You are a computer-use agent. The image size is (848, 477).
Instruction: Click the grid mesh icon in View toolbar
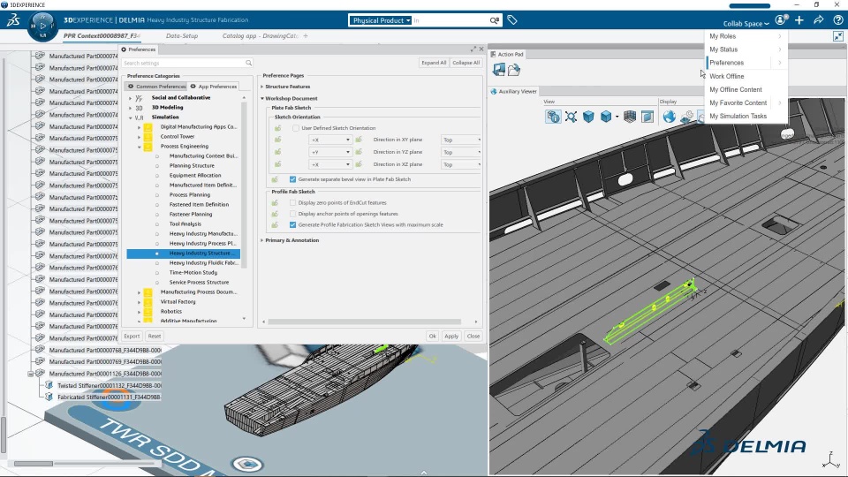click(630, 117)
